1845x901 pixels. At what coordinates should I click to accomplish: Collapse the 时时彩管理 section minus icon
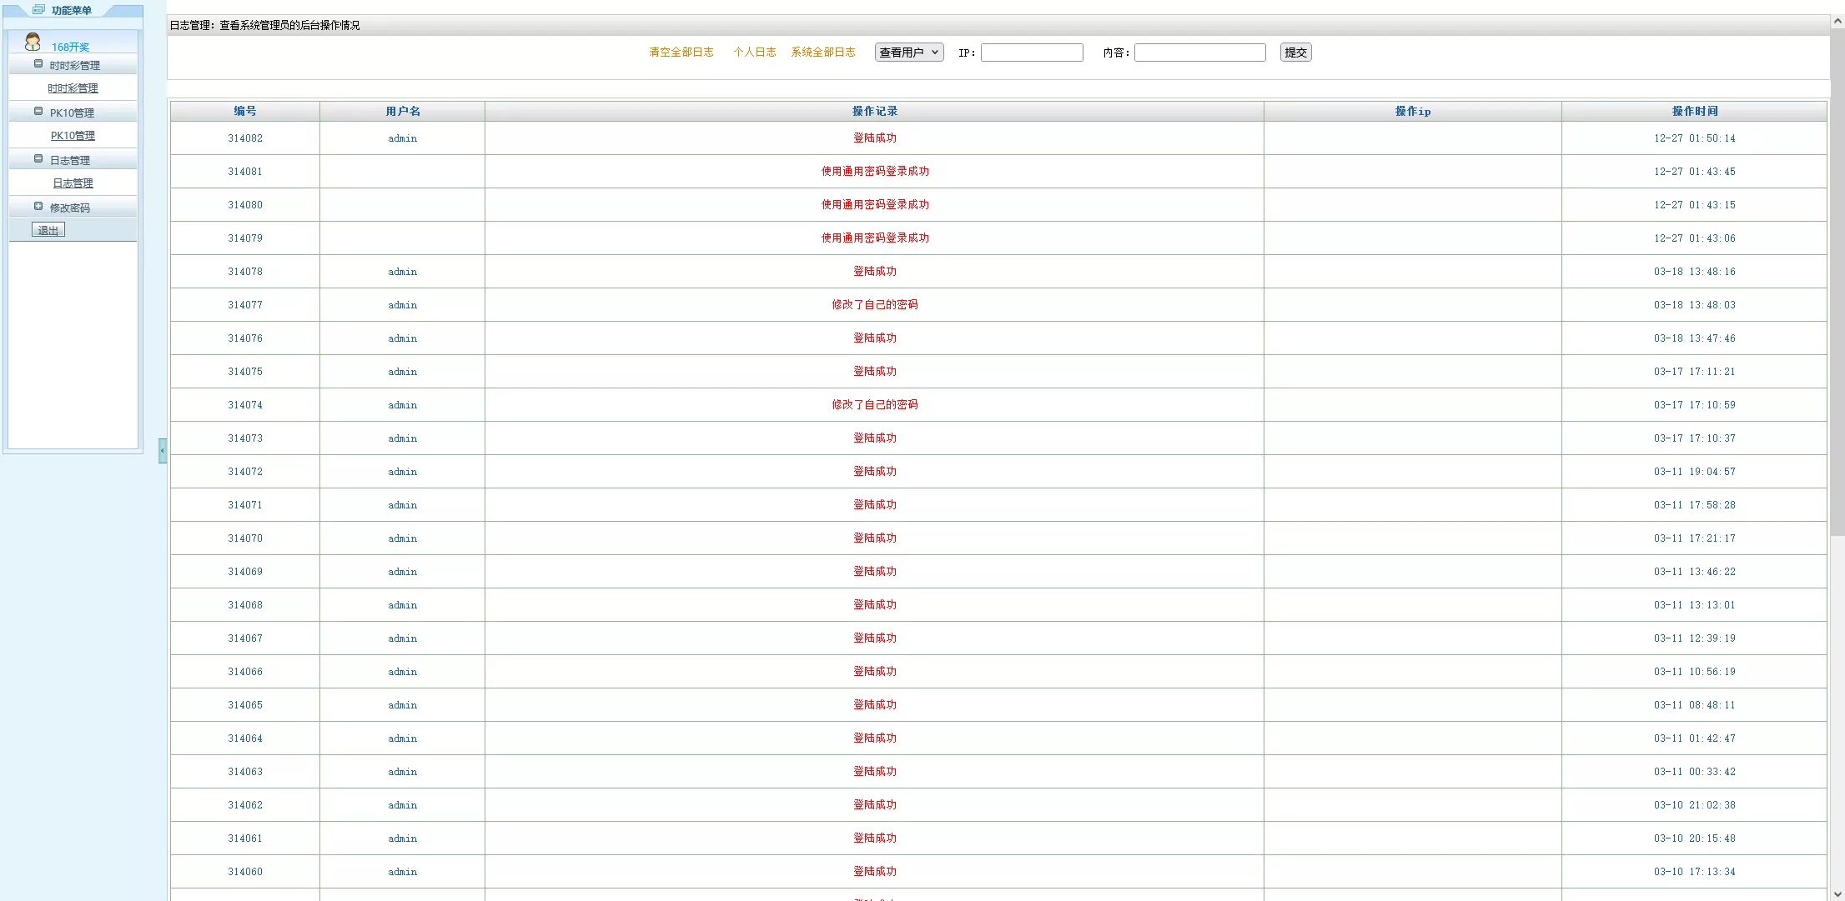(38, 64)
